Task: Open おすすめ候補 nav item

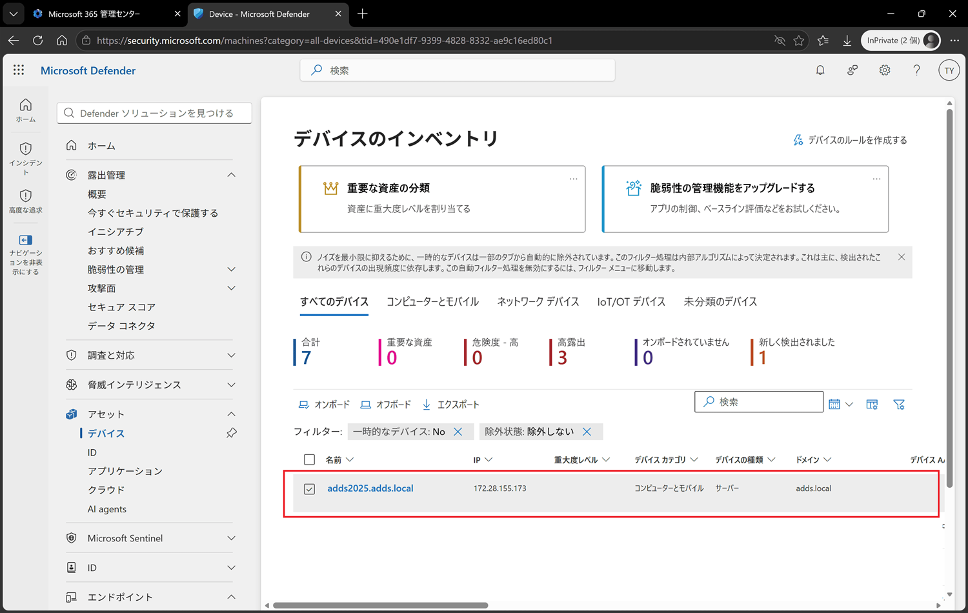Action: click(116, 250)
